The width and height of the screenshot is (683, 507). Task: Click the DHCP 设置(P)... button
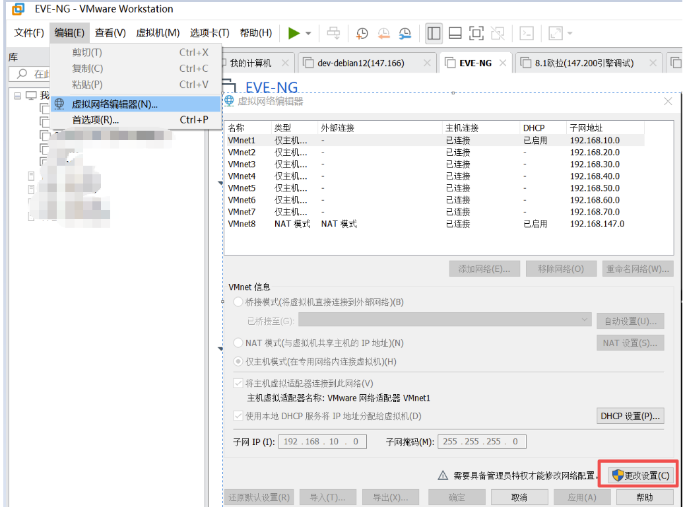coord(630,416)
